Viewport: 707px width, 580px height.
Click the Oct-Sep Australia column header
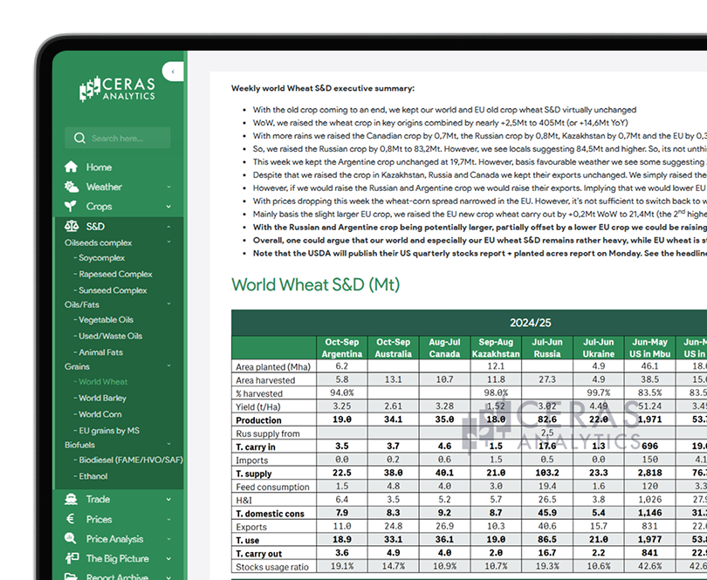[x=393, y=348]
